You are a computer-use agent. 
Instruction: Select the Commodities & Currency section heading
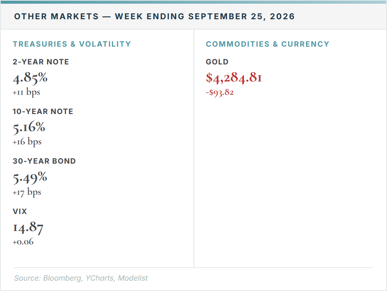(x=268, y=44)
